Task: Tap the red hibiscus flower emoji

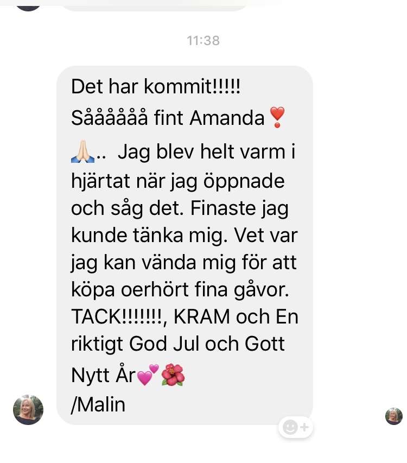Action: tap(173, 375)
